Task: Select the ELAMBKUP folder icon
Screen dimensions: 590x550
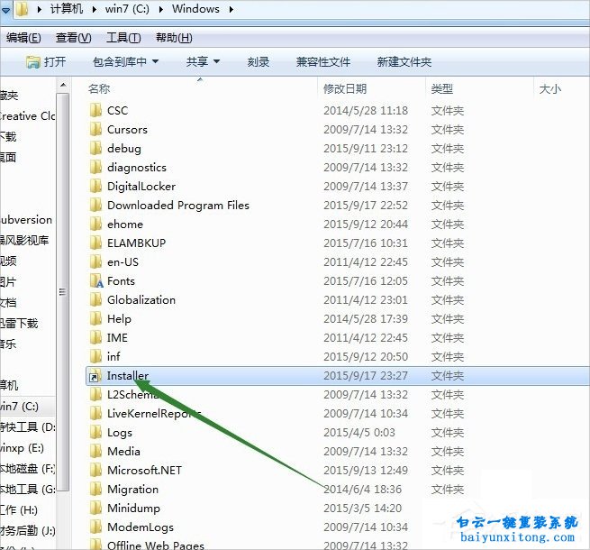Action: pyautogui.click(x=95, y=243)
